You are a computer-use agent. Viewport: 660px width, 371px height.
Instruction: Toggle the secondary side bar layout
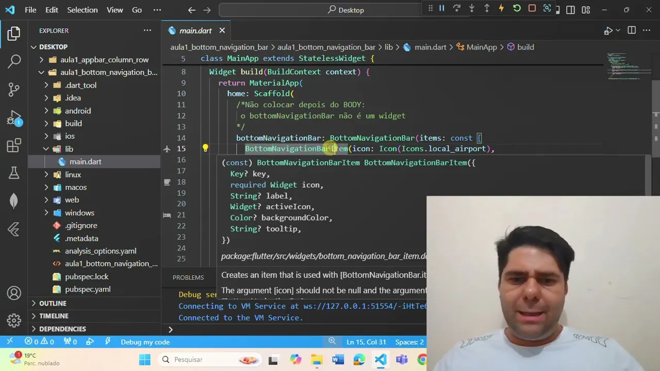pos(570,10)
